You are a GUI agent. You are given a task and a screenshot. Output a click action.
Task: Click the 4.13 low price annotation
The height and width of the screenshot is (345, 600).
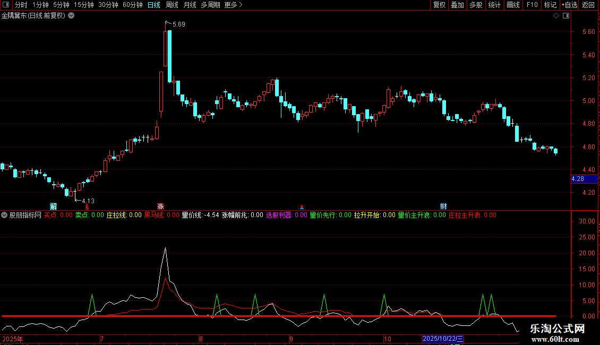(88, 201)
